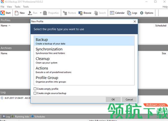Switch to the Running Jobs tab
The image size is (168, 121).
20,117
